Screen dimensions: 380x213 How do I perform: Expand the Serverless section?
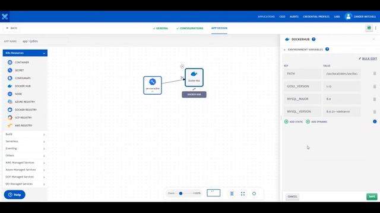click(x=25, y=141)
